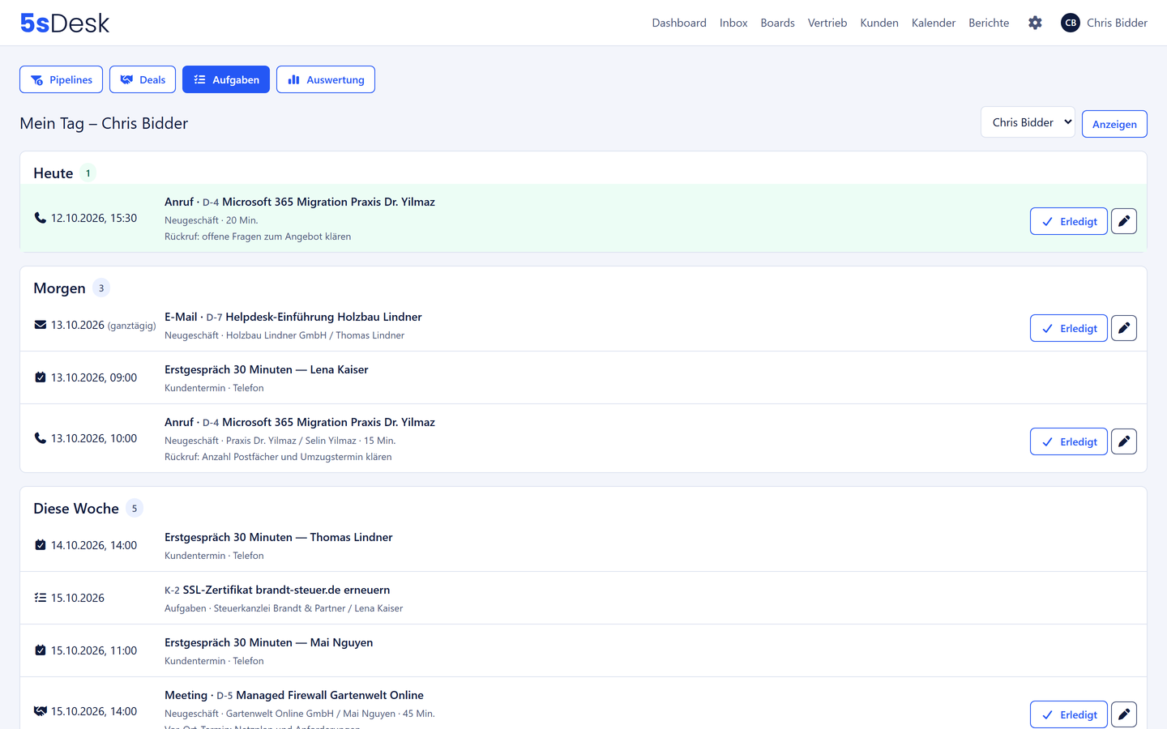The width and height of the screenshot is (1167, 729).
Task: Click the calendar icon for 15.10.2026 11:00
Action: [40, 650]
